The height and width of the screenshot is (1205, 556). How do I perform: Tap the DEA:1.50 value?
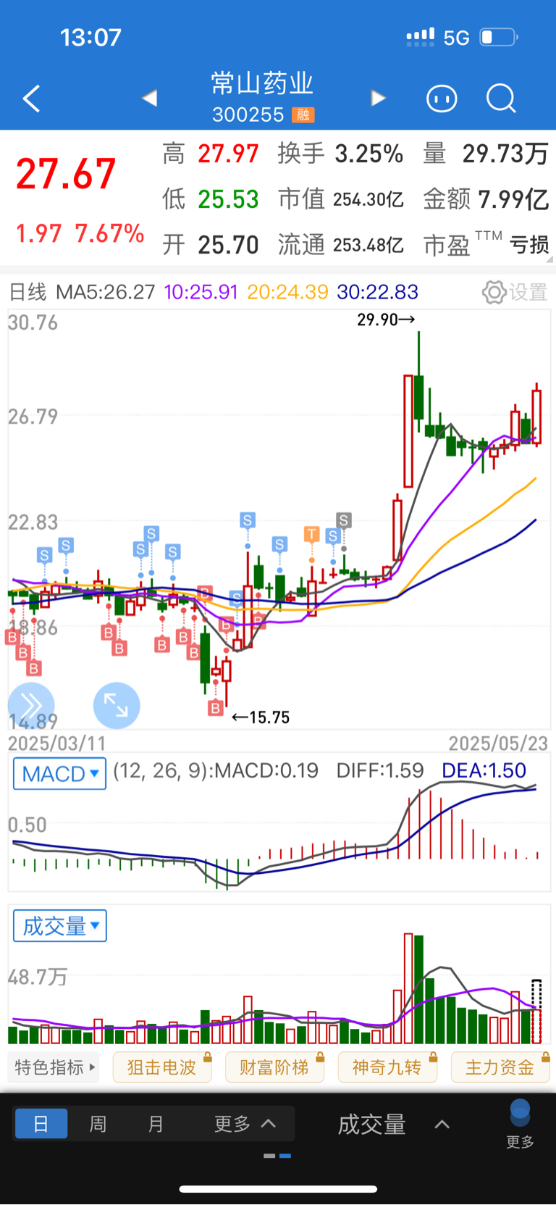tap(484, 770)
